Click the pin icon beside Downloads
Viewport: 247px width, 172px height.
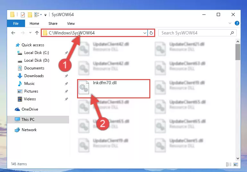click(x=66, y=76)
